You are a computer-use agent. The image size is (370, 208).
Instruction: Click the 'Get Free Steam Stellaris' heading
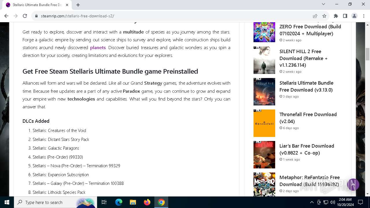110,71
